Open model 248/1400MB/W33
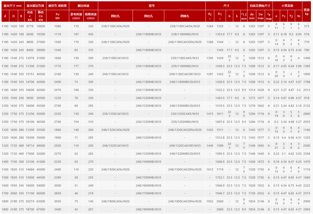This screenshot has width=313, height=214. [148, 162]
